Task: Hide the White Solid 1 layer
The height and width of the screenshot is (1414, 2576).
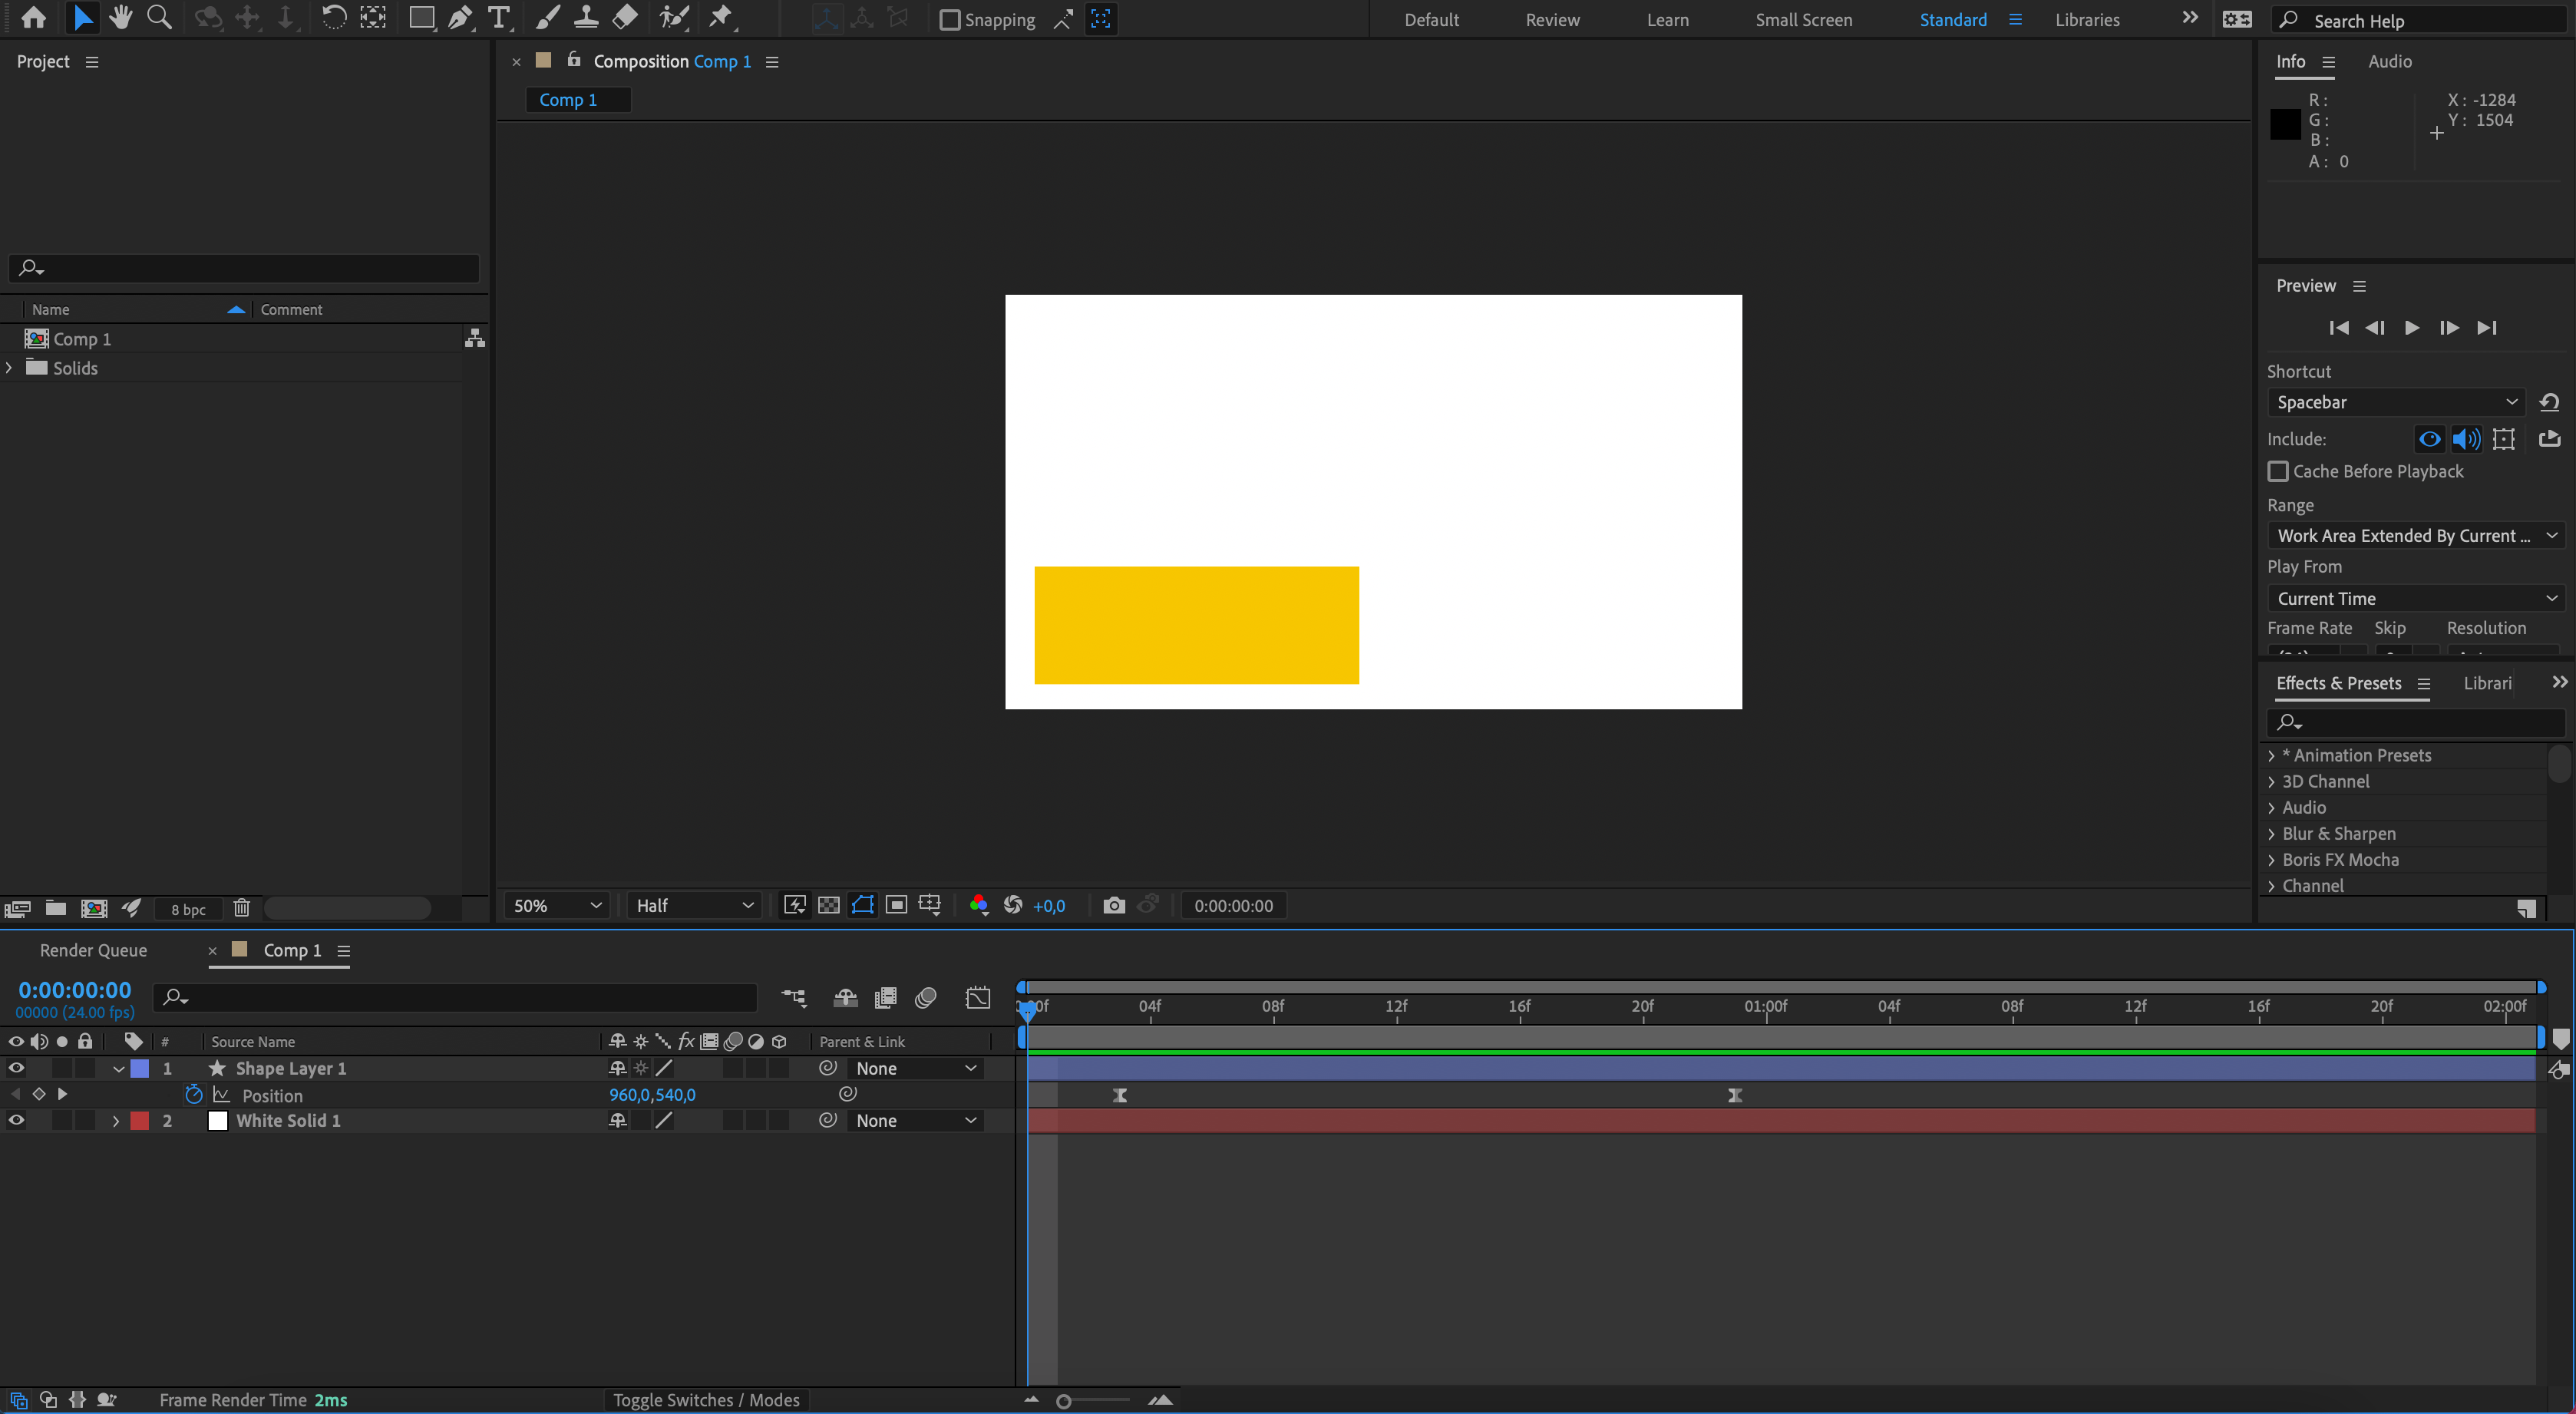Action: (16, 1120)
